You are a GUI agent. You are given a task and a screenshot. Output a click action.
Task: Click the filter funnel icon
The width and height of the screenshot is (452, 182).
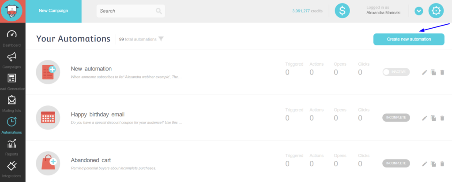click(161, 39)
